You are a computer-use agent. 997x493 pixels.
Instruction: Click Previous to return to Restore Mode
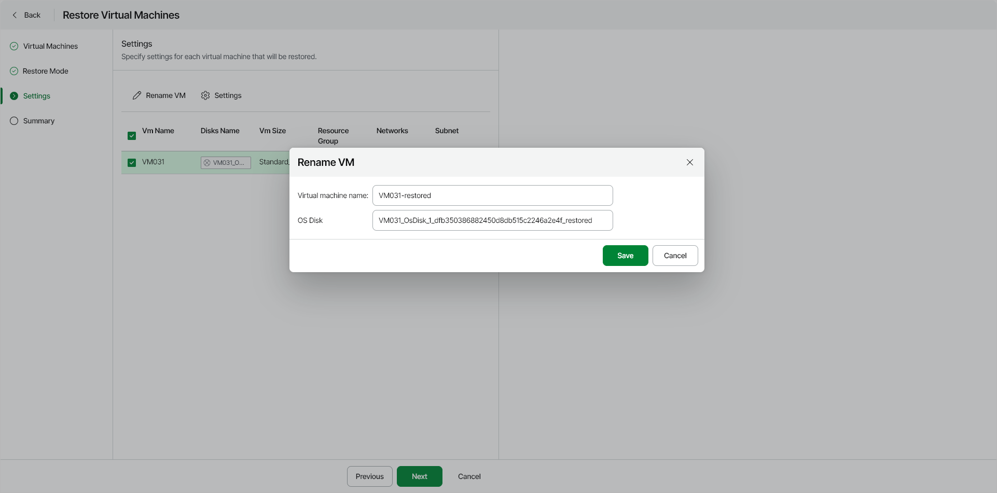coord(369,476)
